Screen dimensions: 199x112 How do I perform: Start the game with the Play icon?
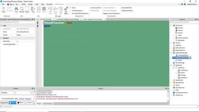[x=33, y=9]
